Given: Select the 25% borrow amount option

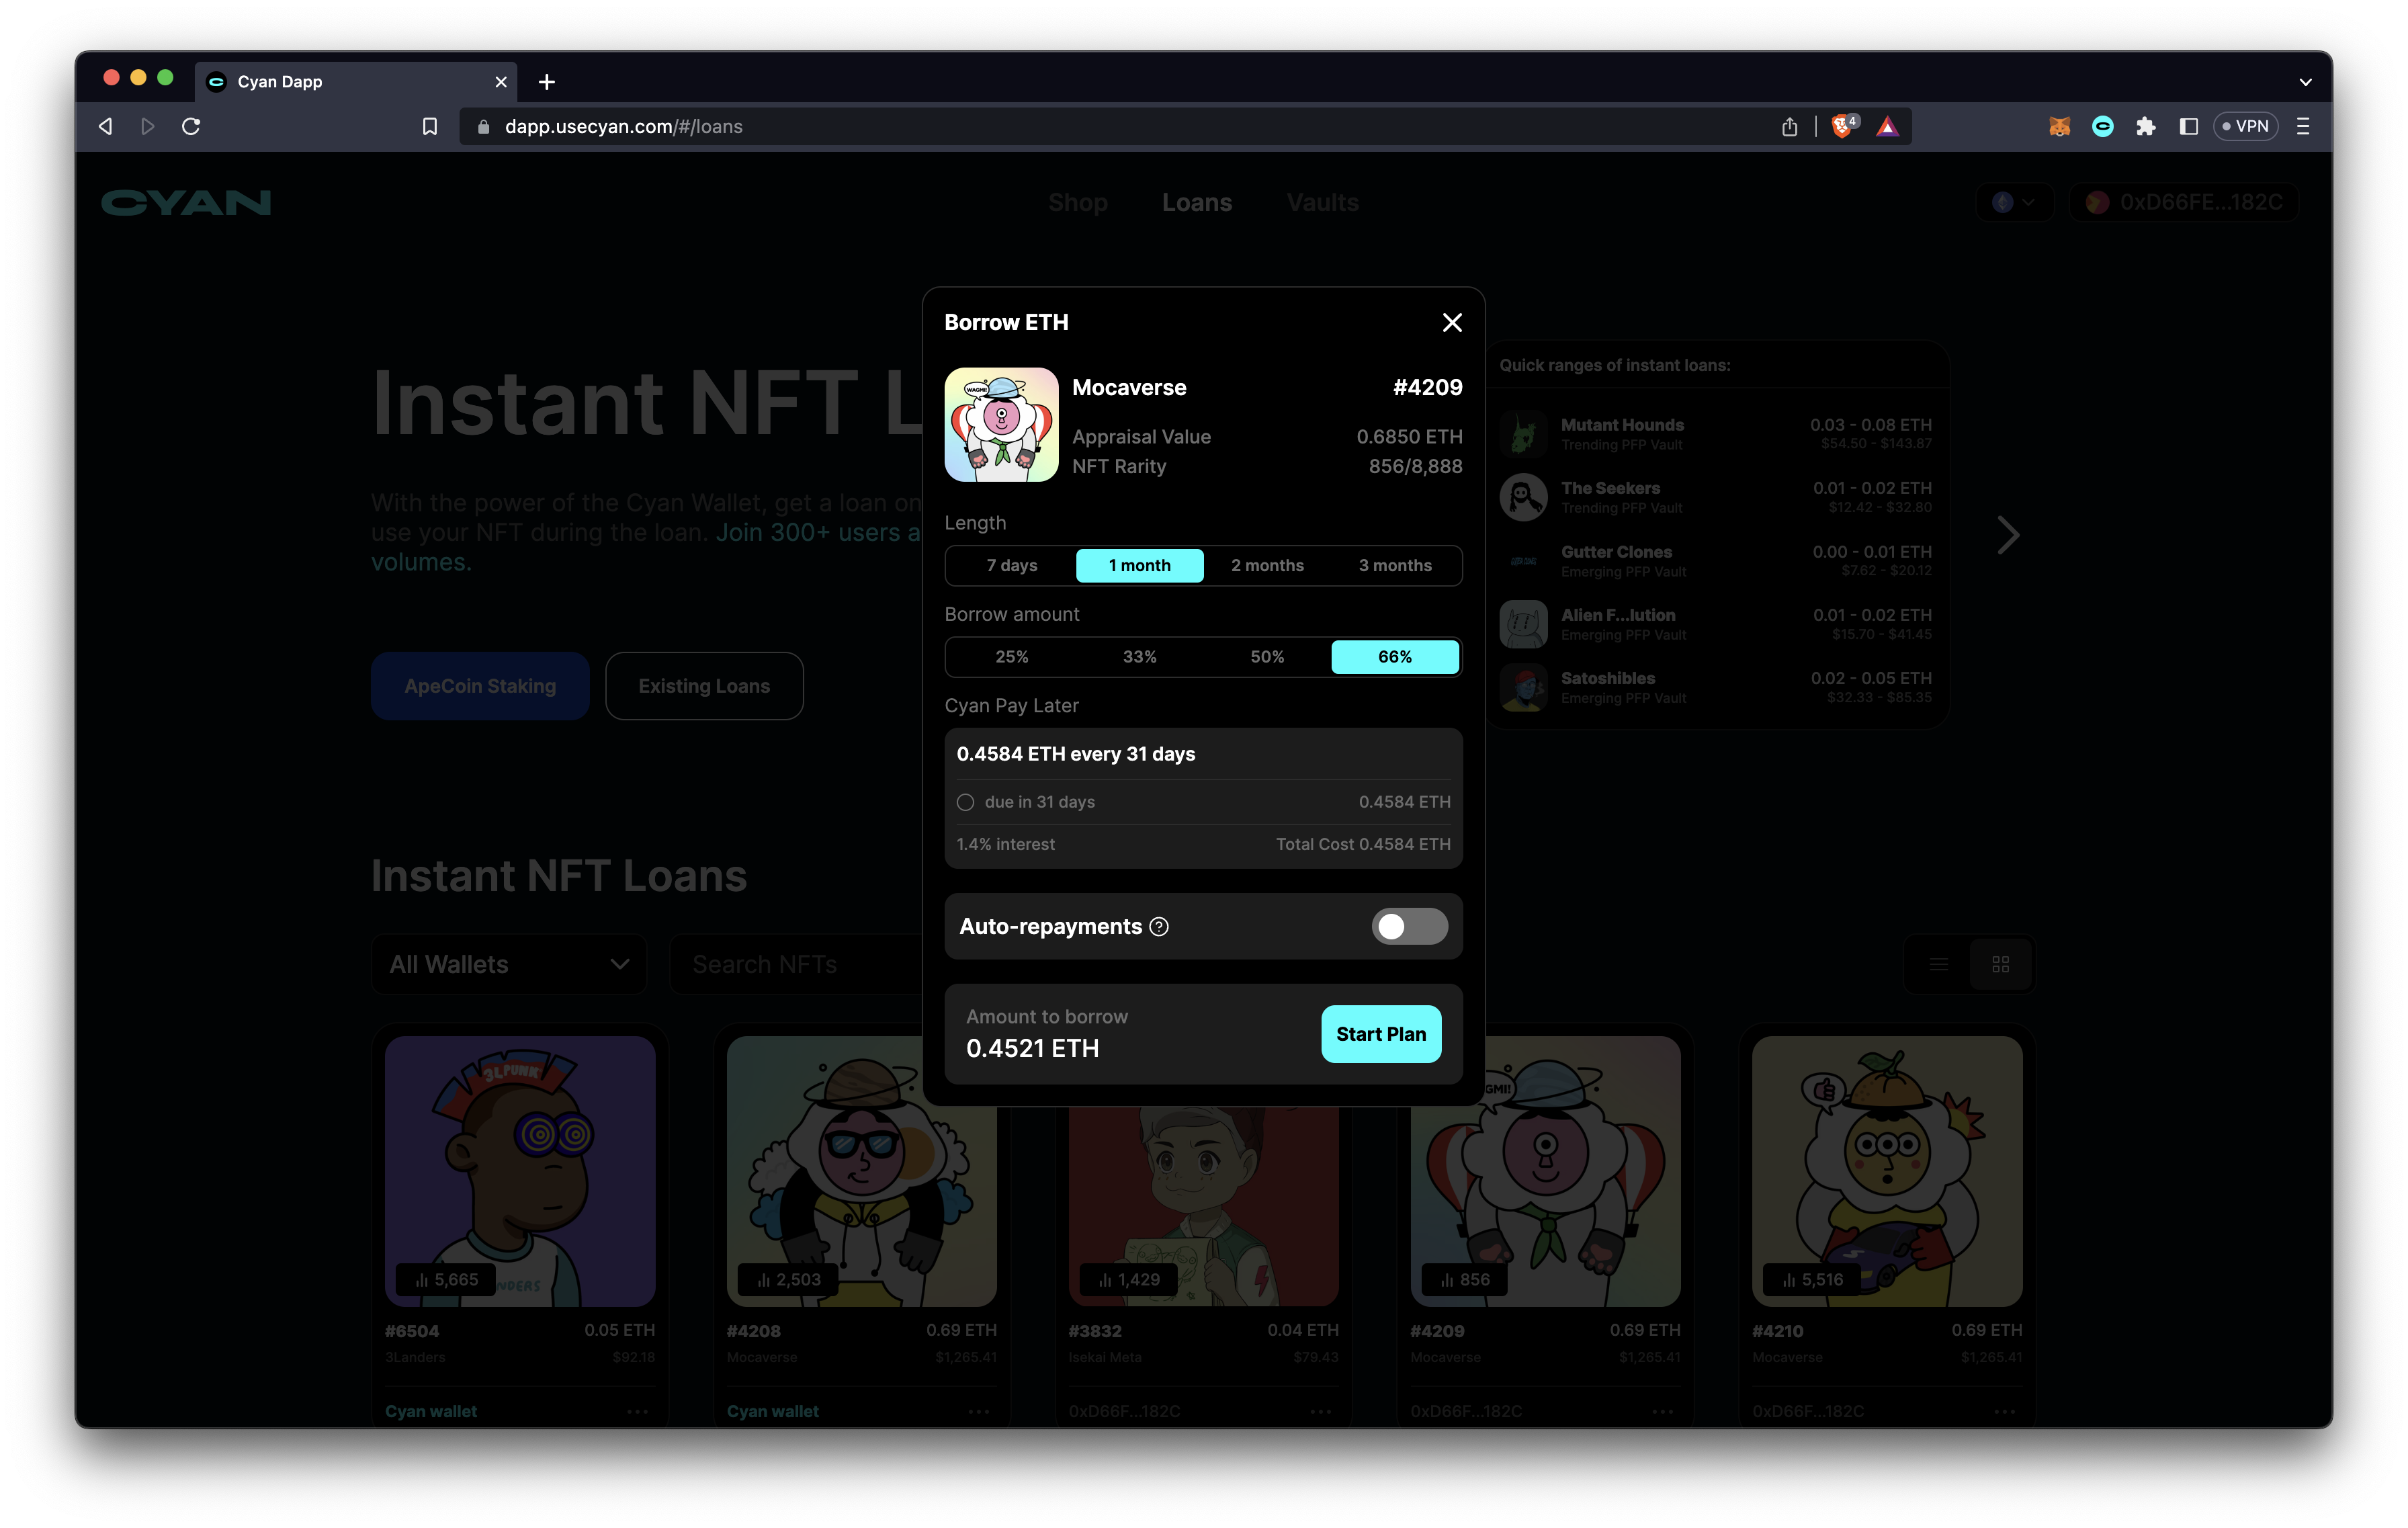Looking at the screenshot, I should click(1011, 657).
